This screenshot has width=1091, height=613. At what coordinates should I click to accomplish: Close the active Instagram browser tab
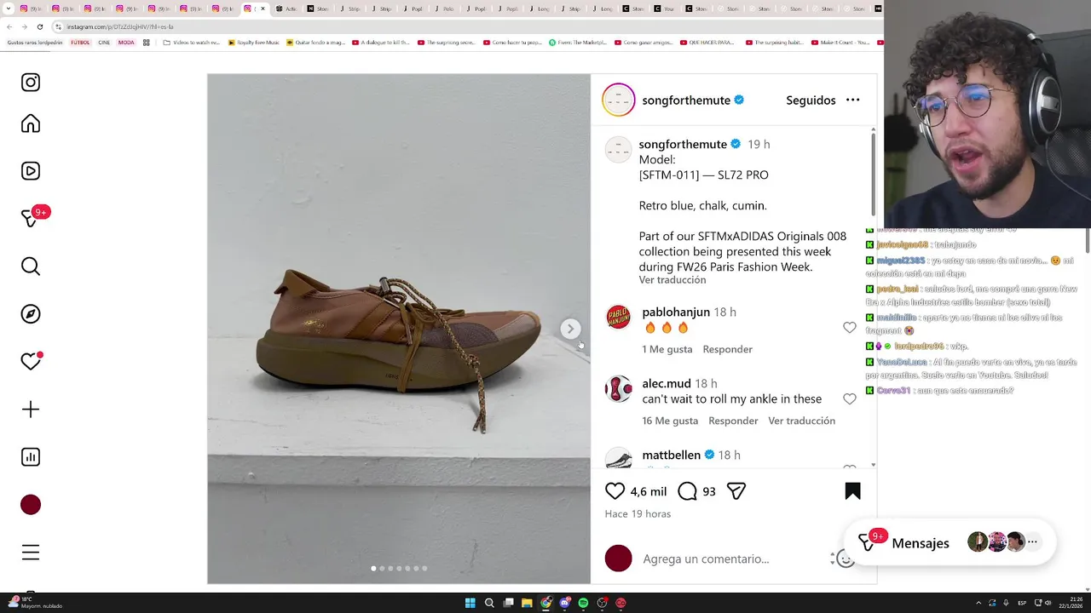[x=263, y=9]
